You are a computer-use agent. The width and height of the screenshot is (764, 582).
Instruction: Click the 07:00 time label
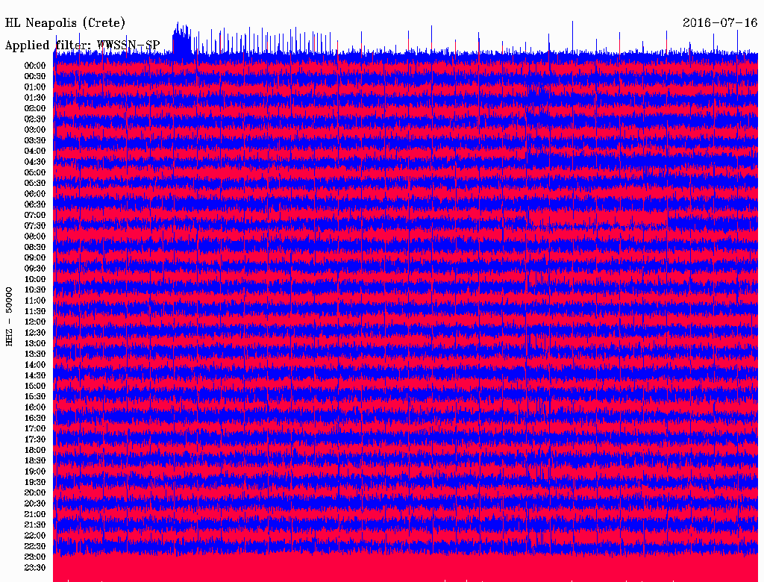[x=35, y=215]
